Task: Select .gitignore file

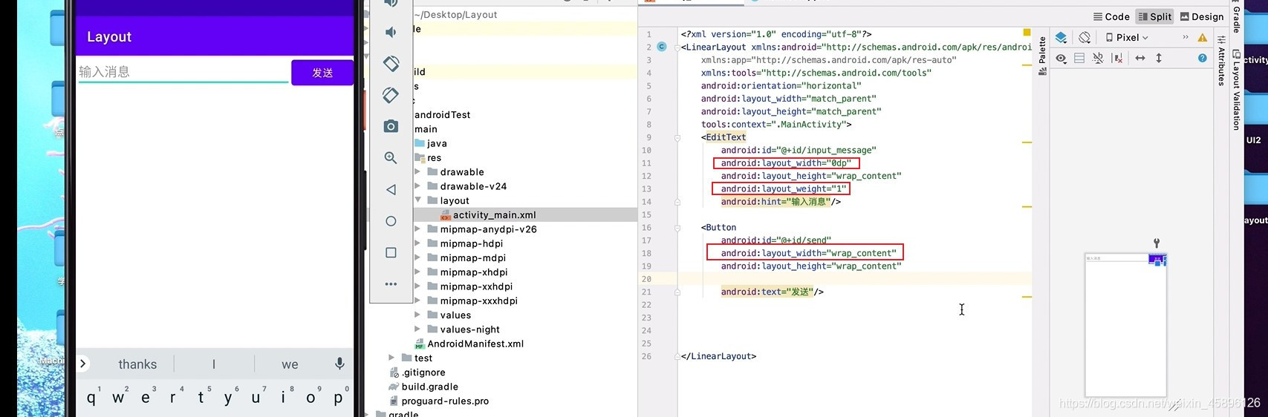Action: pos(417,372)
